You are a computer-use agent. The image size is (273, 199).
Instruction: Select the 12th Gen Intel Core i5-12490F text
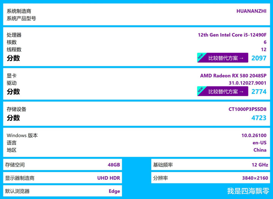[232, 35]
